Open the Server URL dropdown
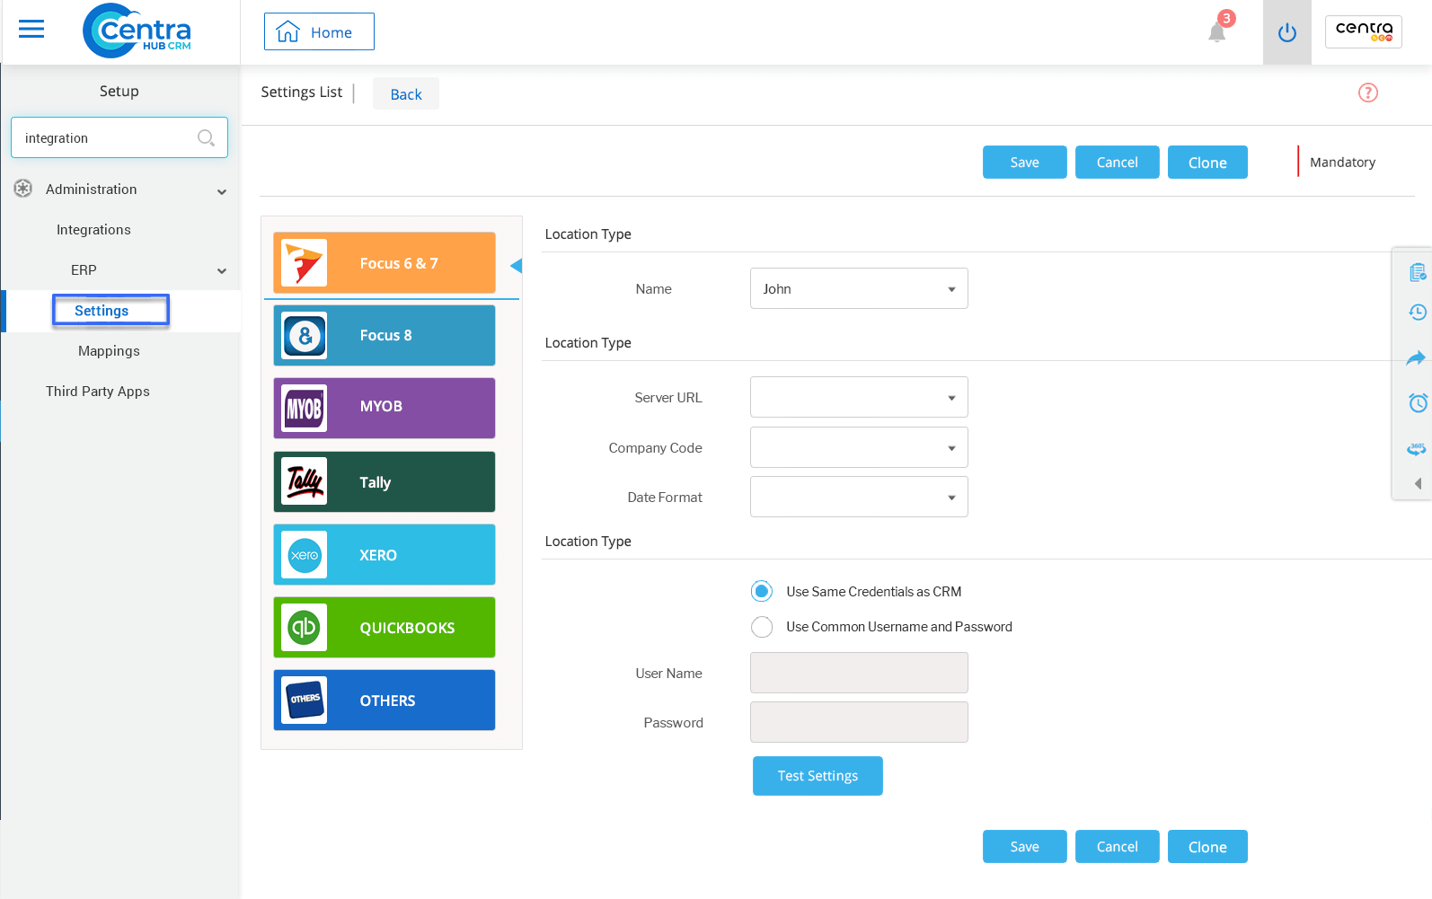Image resolution: width=1432 pixels, height=899 pixels. tap(859, 397)
